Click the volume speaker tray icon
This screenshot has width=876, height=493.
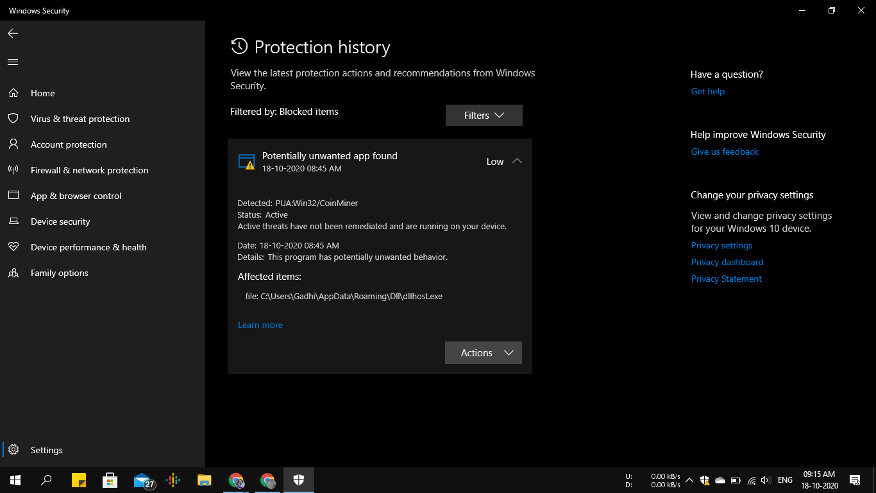[766, 480]
